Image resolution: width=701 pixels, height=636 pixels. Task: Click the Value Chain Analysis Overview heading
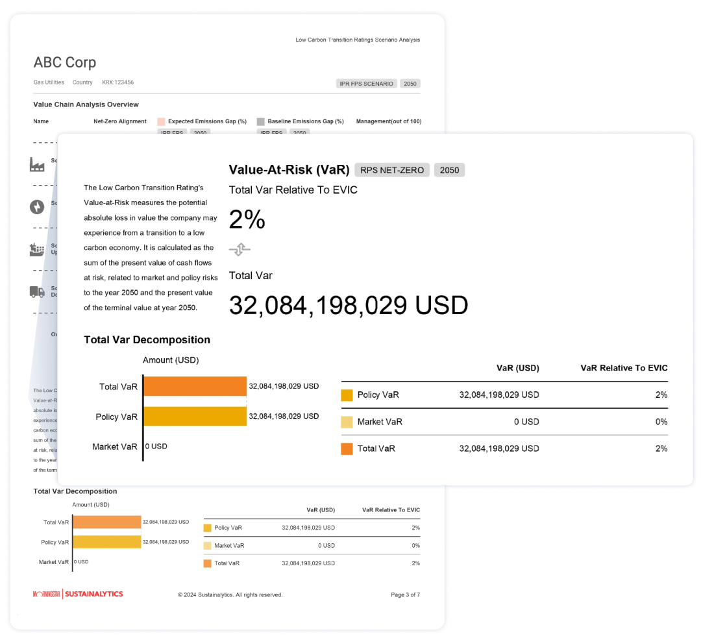[86, 104]
